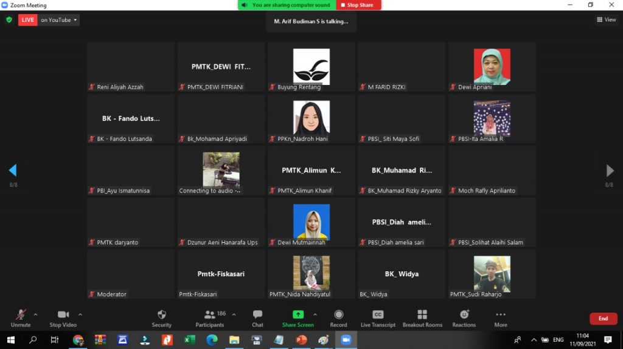Open the View layout menu

(x=606, y=19)
